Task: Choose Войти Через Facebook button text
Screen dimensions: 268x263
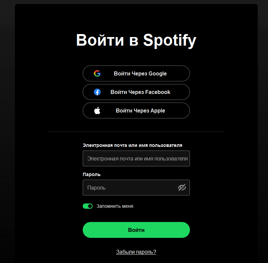Action: (140, 92)
